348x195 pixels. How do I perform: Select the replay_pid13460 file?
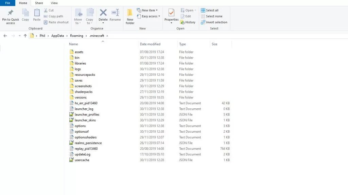[x=86, y=149]
